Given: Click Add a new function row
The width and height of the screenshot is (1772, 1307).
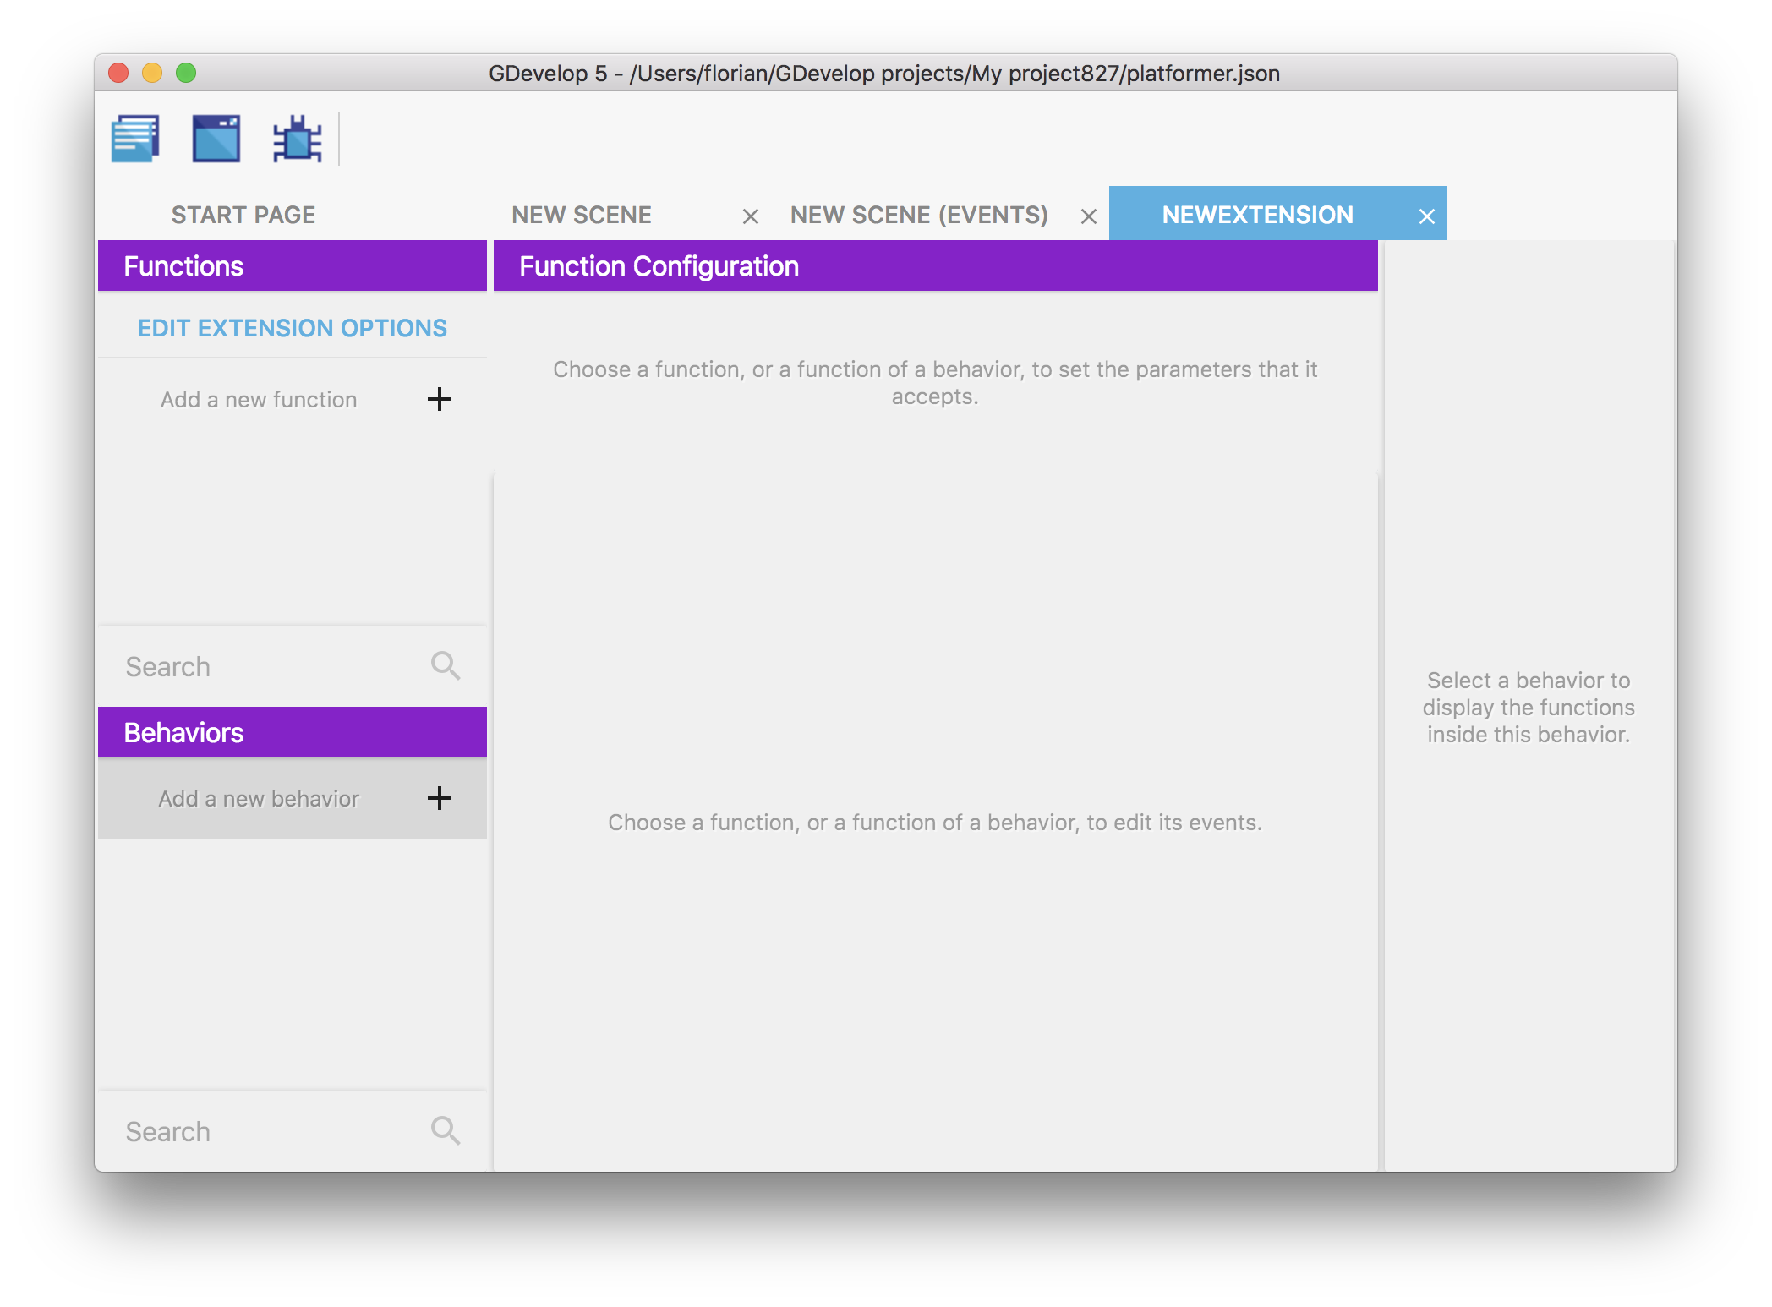Looking at the screenshot, I should click(x=259, y=399).
